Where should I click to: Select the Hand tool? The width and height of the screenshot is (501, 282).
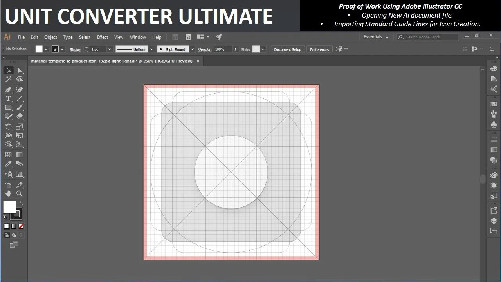pos(8,193)
